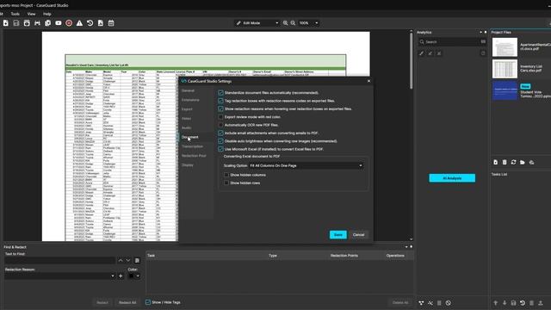Screen dimensions: 551x310
Task: Select the Transcription settings tab
Action: coord(192,146)
